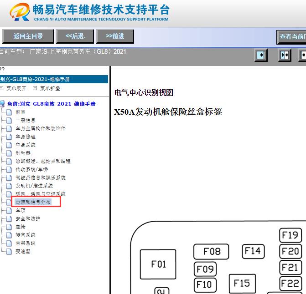
Task: Click the page icon beside 悬架系统
Action: point(9,243)
